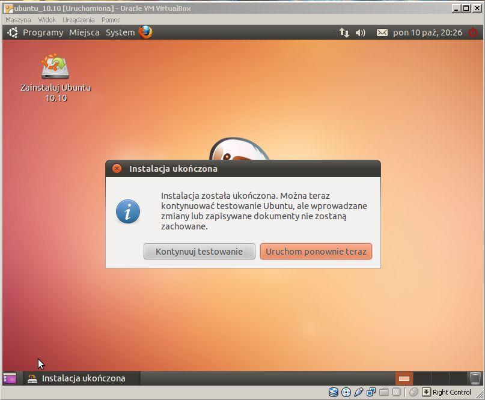Minimize the VirtualBox window

click(x=456, y=8)
